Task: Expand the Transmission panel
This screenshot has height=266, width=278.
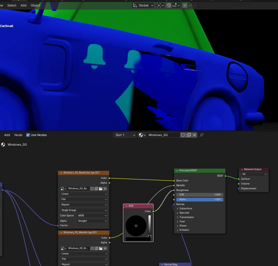Action: click(x=178, y=217)
